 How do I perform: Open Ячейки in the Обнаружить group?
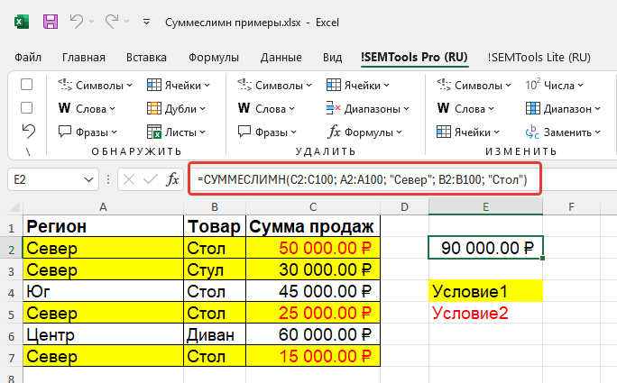pos(179,85)
